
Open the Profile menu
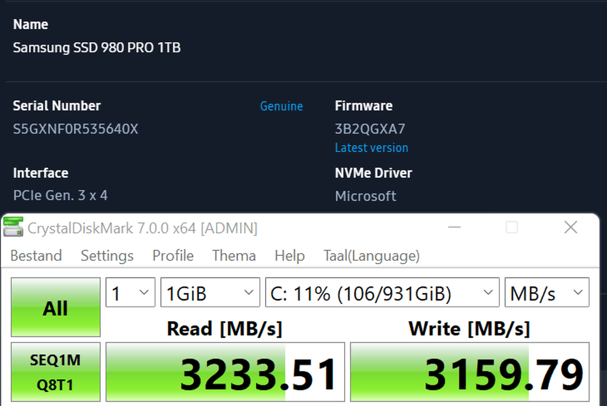pyautogui.click(x=173, y=256)
